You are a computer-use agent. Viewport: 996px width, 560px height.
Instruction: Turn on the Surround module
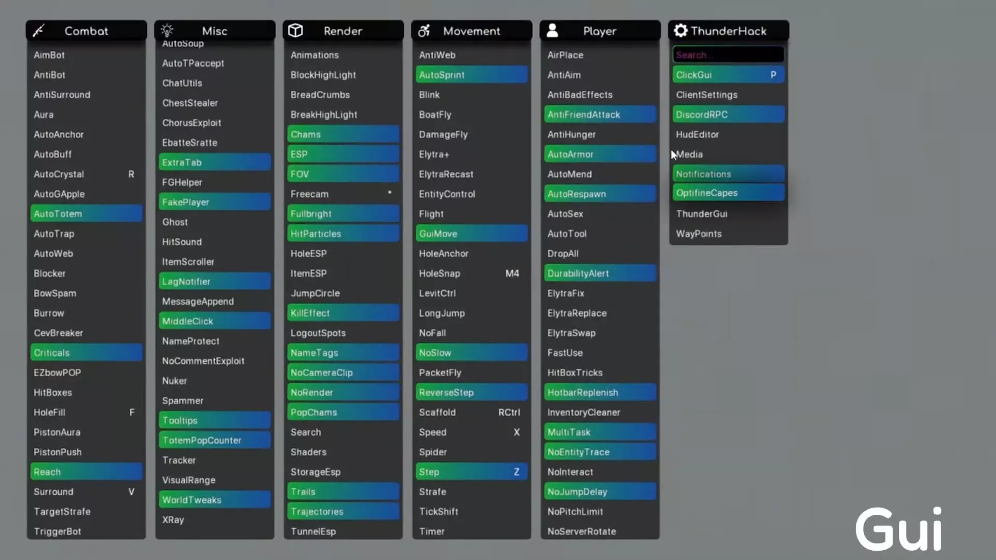86,492
